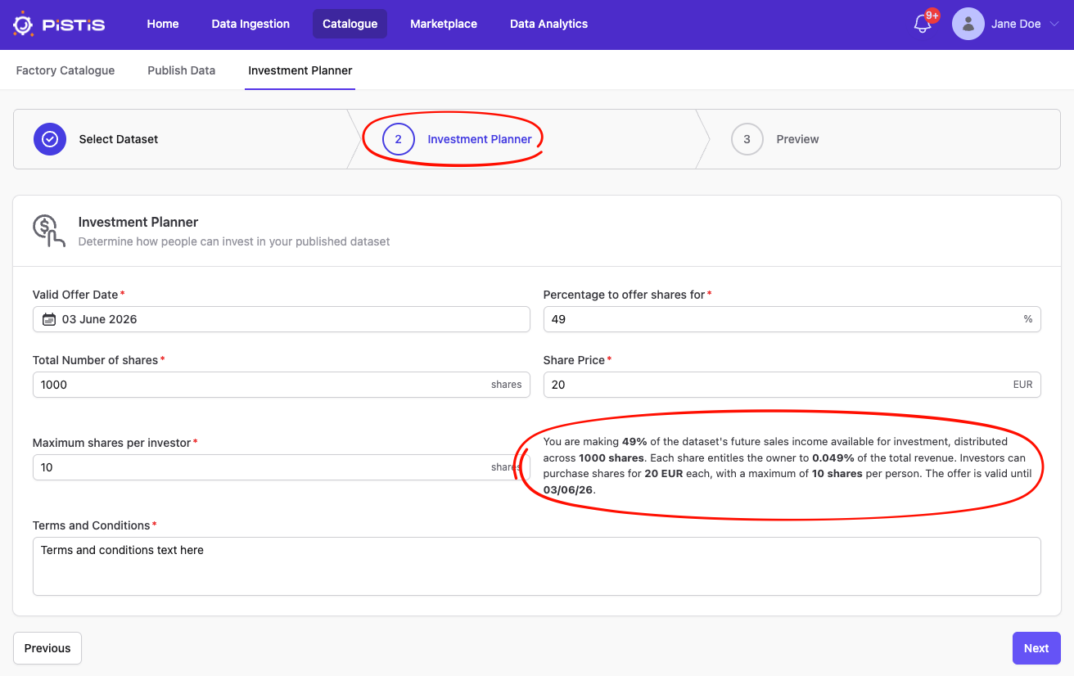
Task: Open the Marketplace menu
Action: pos(444,24)
